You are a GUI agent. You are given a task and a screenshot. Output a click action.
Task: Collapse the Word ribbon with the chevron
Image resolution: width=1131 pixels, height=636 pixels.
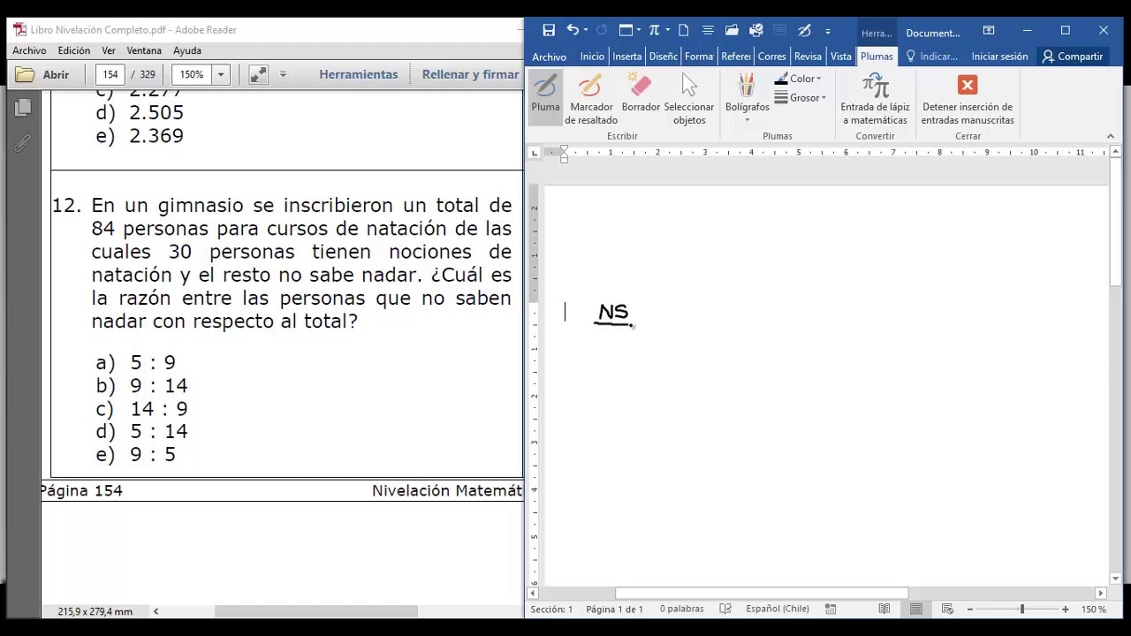coord(1111,136)
